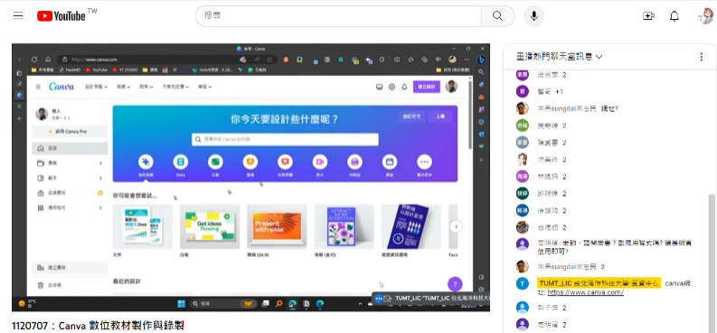Click the YouTube search magnifier button
The height and width of the screenshot is (333, 717).
[x=497, y=16]
